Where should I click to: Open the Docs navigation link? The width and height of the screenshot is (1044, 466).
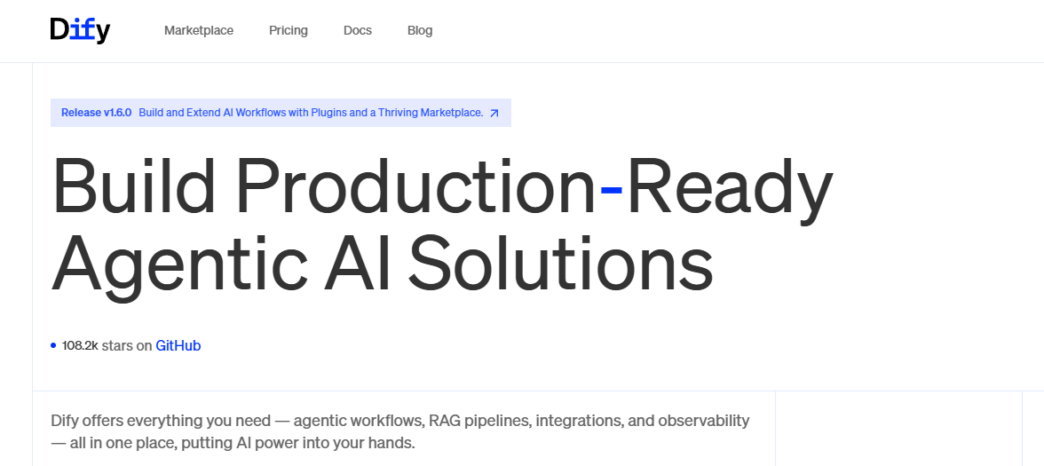pyautogui.click(x=358, y=30)
